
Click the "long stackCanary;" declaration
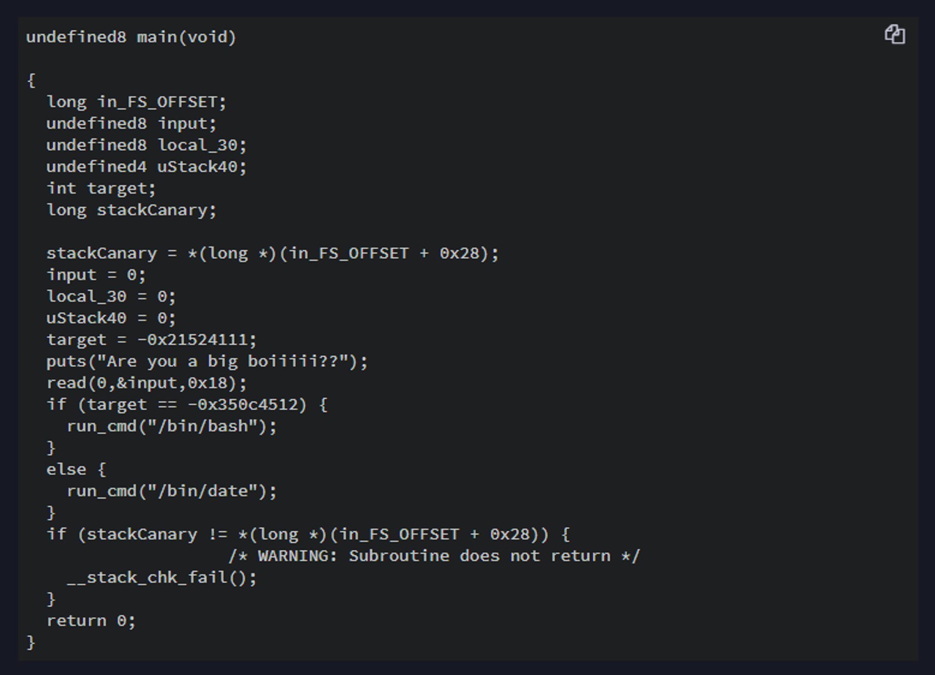click(131, 210)
